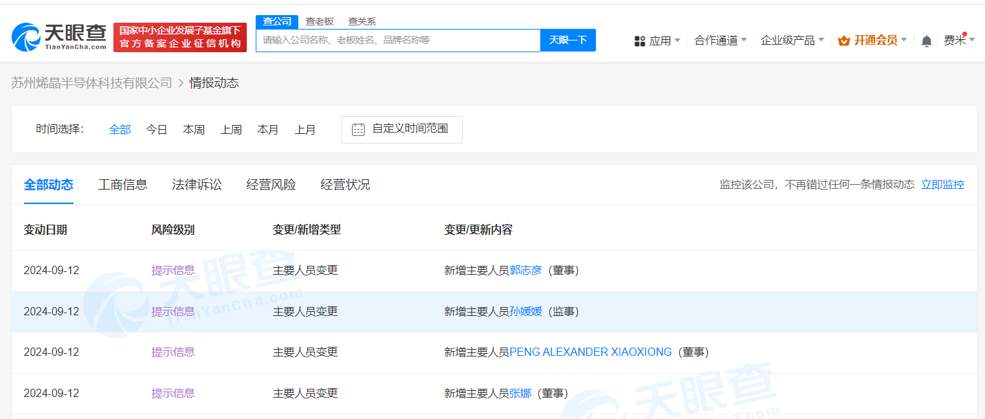Image resolution: width=985 pixels, height=419 pixels.
Task: Open the 法律诉讼 tab
Action: coord(197,184)
